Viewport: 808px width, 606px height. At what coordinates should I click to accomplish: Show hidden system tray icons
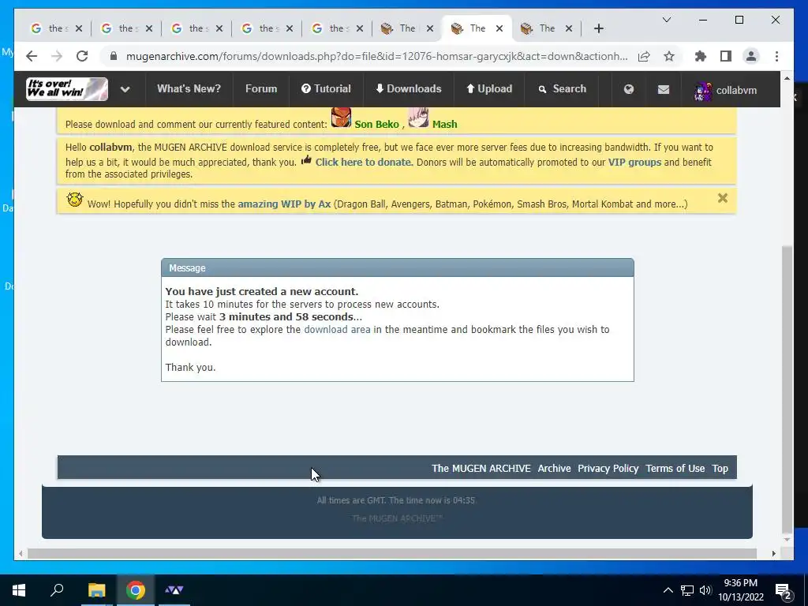coord(668,590)
